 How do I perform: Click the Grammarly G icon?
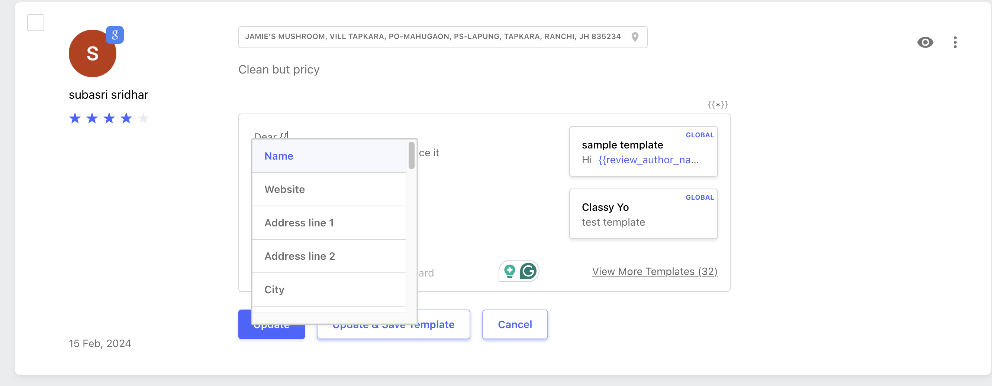point(528,271)
